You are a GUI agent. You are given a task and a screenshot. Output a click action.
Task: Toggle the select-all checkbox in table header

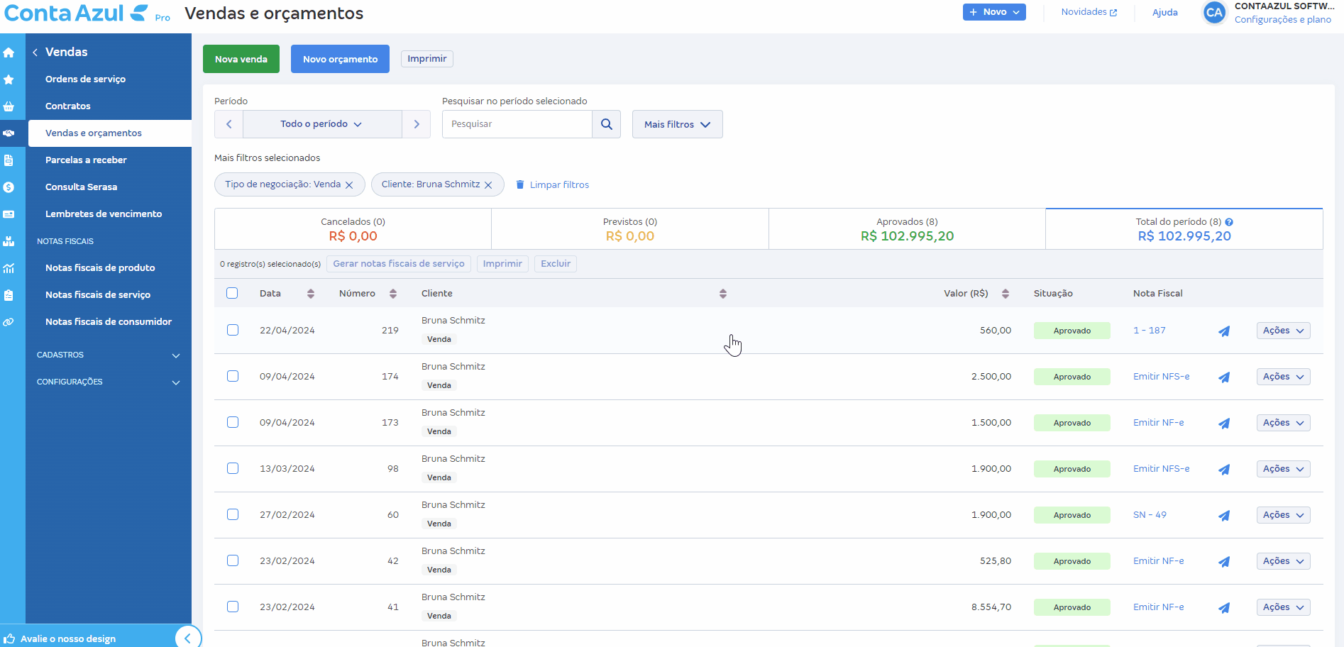coord(232,293)
